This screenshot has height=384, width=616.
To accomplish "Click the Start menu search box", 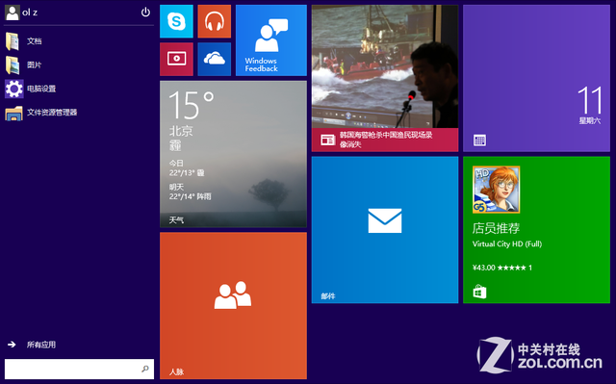I will tap(79, 369).
